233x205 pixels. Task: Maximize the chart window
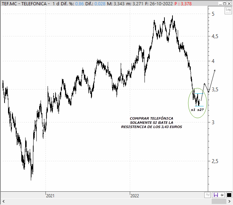click(225, 3)
